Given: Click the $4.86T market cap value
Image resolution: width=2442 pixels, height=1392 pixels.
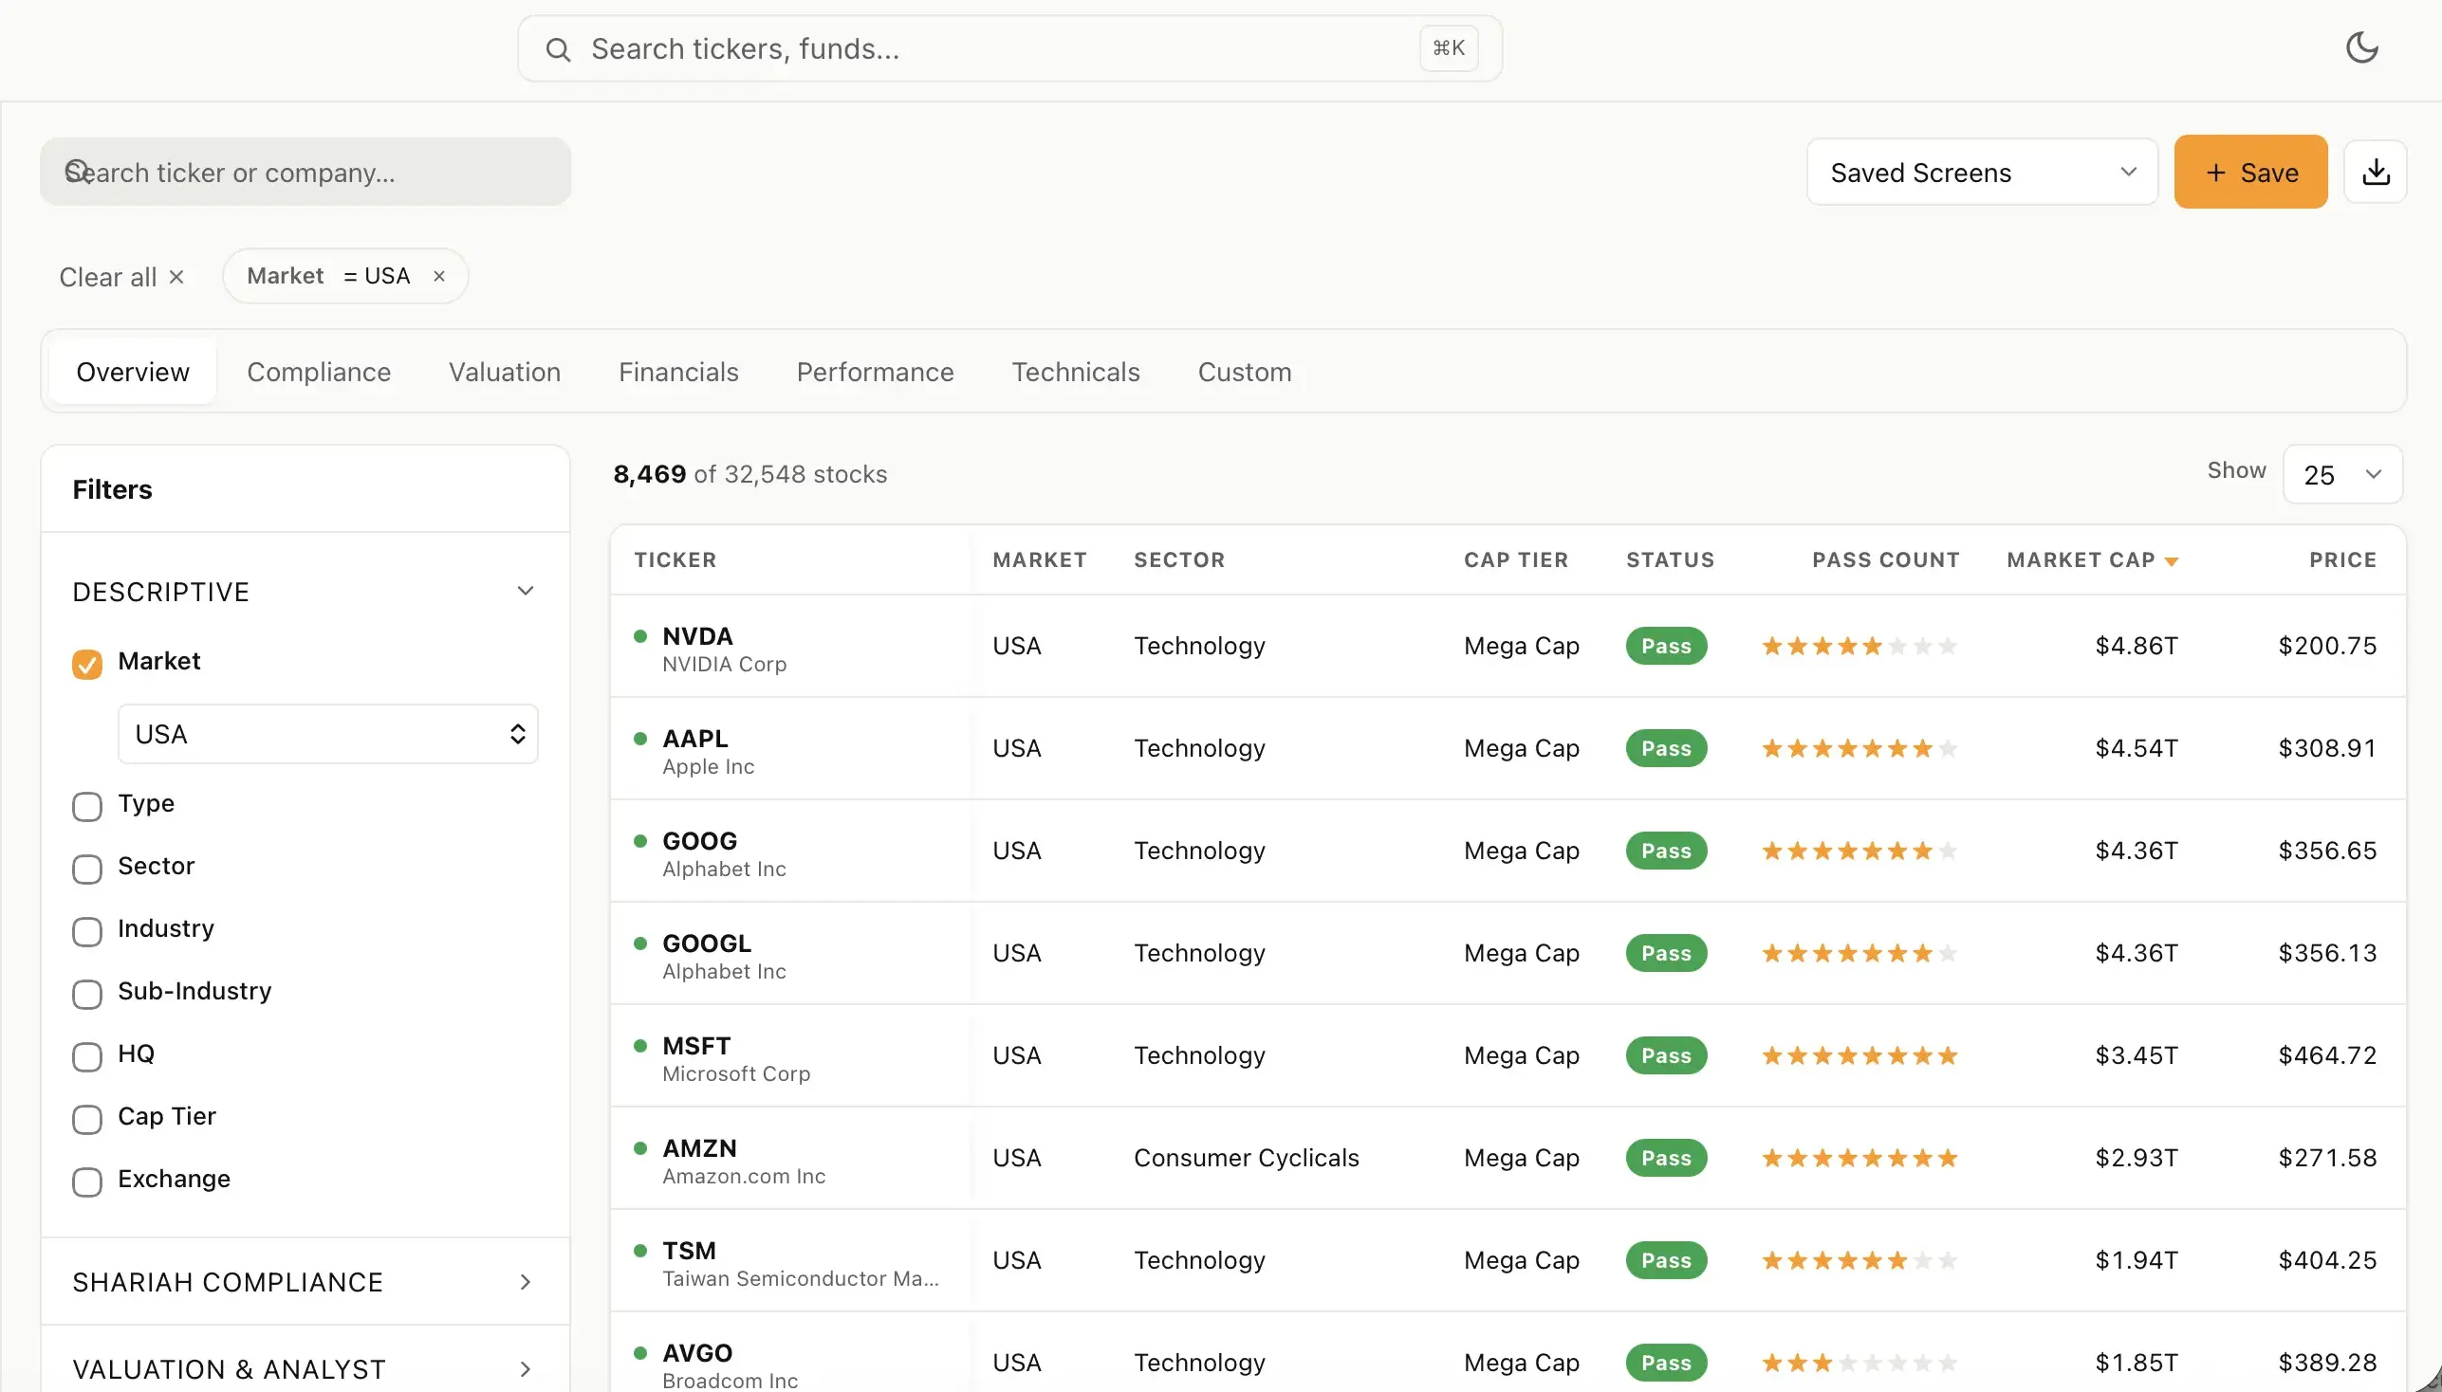Looking at the screenshot, I should click(x=2136, y=647).
